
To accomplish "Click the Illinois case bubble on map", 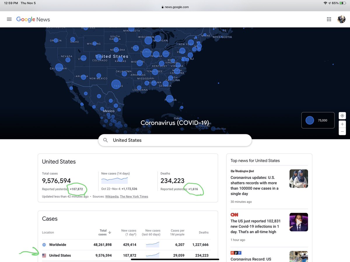I will point(146,53).
